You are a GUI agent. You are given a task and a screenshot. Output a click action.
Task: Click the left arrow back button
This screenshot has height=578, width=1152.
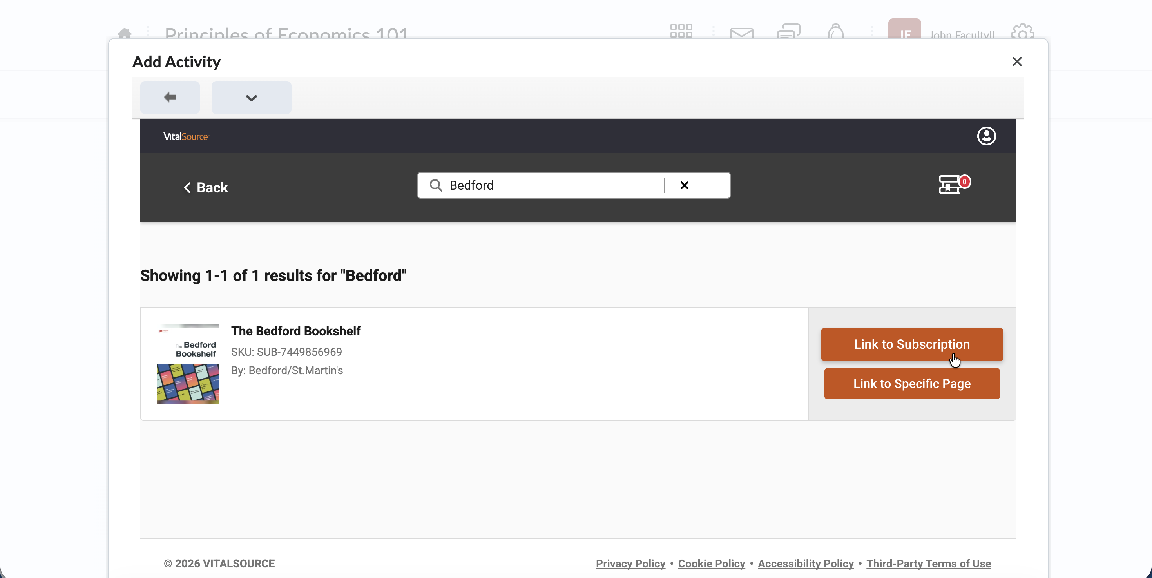pyautogui.click(x=170, y=97)
